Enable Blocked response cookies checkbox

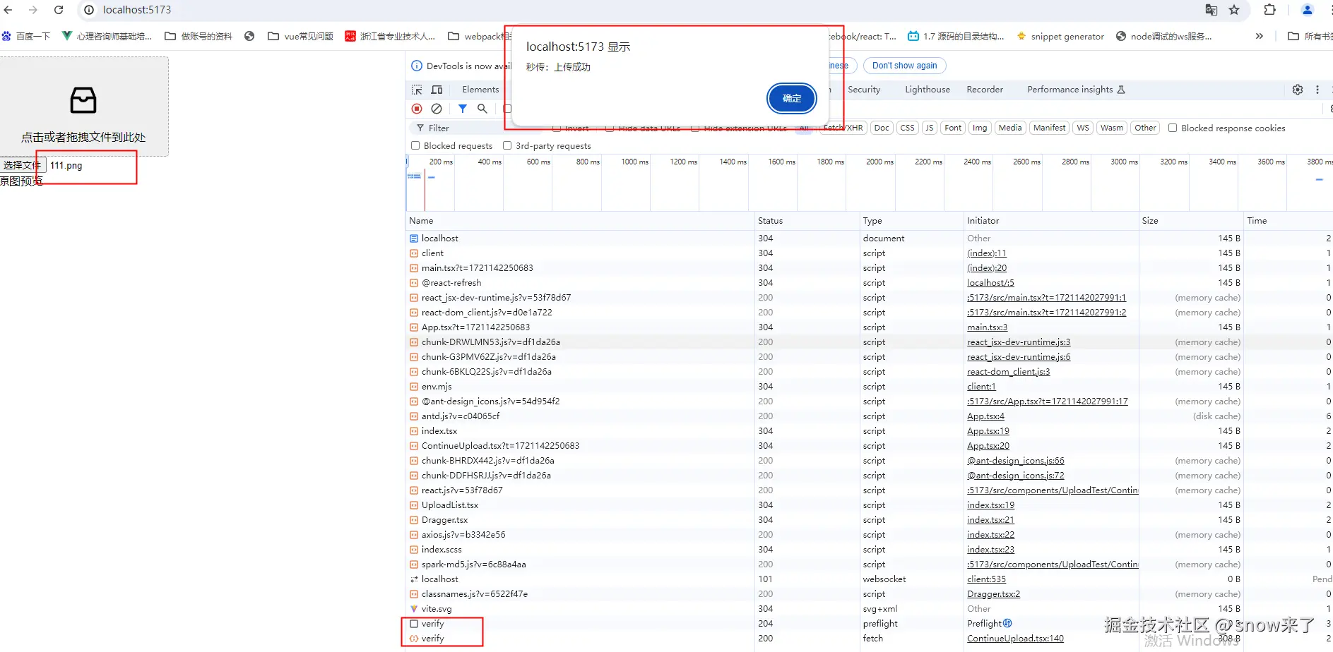click(1173, 128)
